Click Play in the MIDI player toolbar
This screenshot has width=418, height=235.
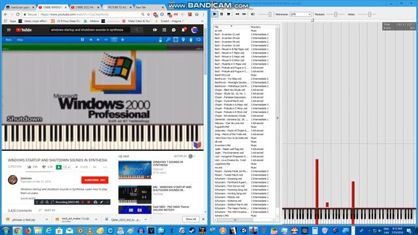tap(215, 14)
